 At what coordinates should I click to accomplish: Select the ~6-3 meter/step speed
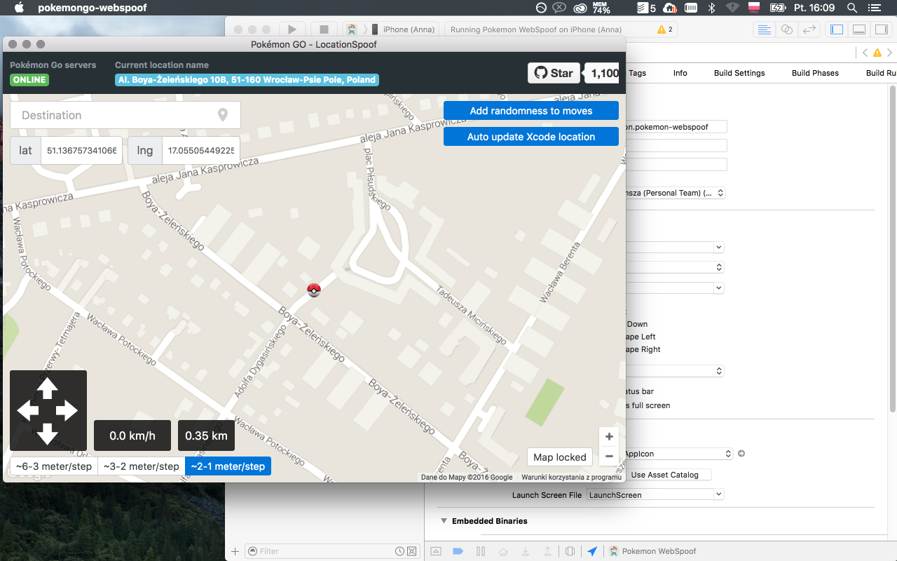coord(54,466)
